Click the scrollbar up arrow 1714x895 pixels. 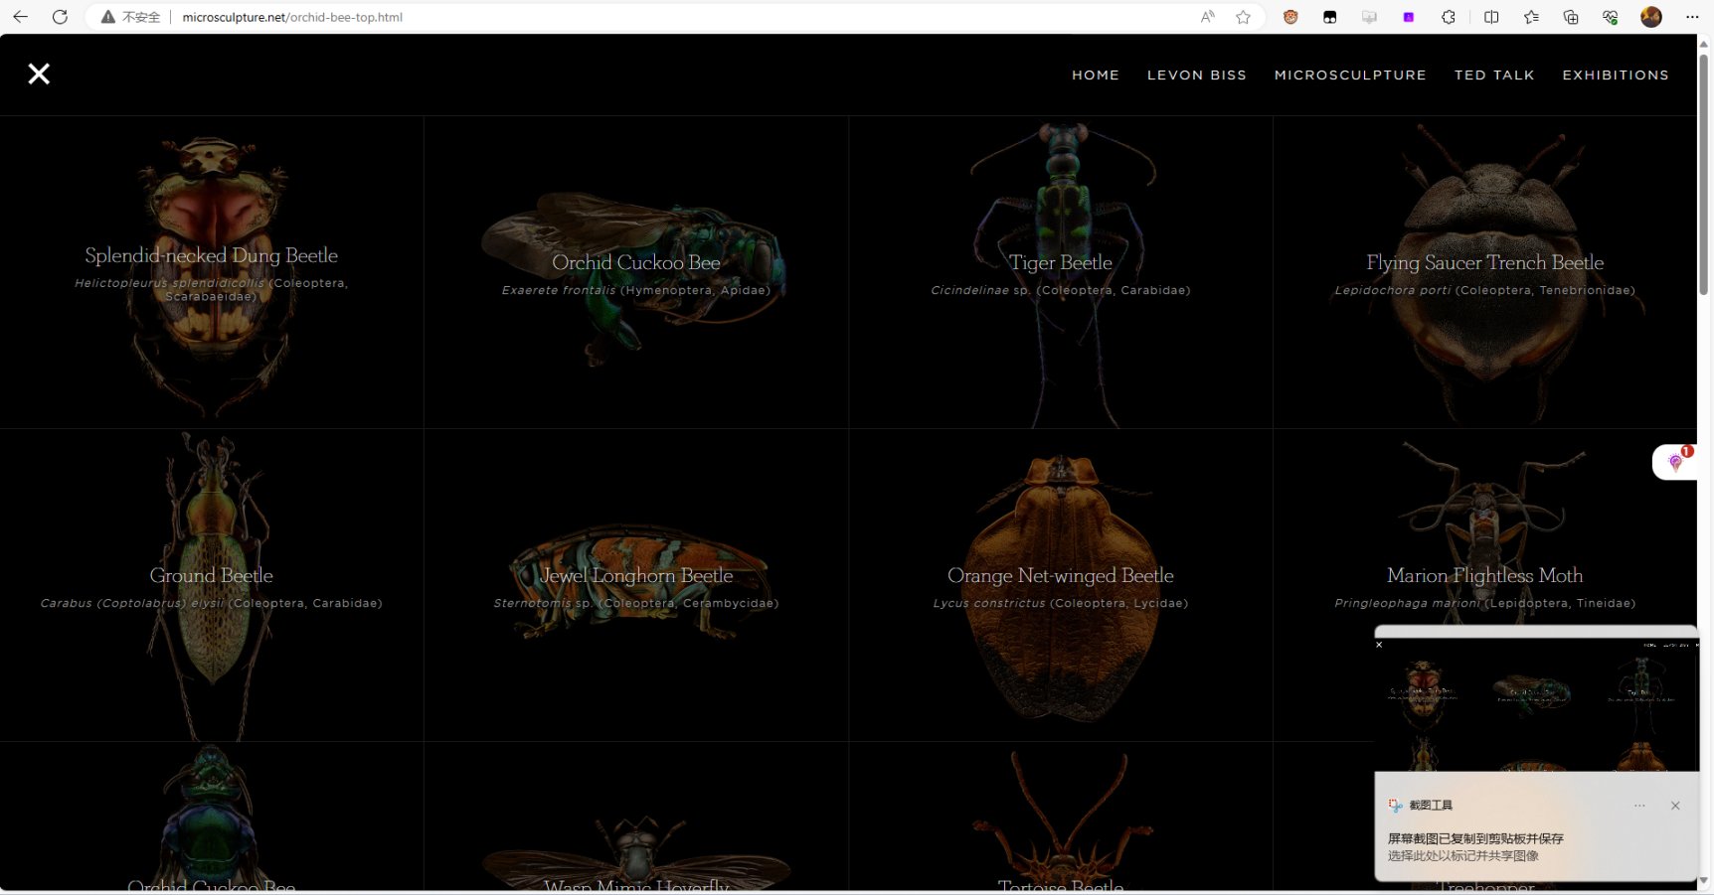pyautogui.click(x=1705, y=43)
